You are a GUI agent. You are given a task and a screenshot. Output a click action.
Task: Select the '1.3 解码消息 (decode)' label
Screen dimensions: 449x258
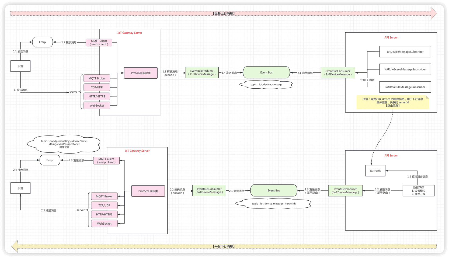(x=170, y=73)
